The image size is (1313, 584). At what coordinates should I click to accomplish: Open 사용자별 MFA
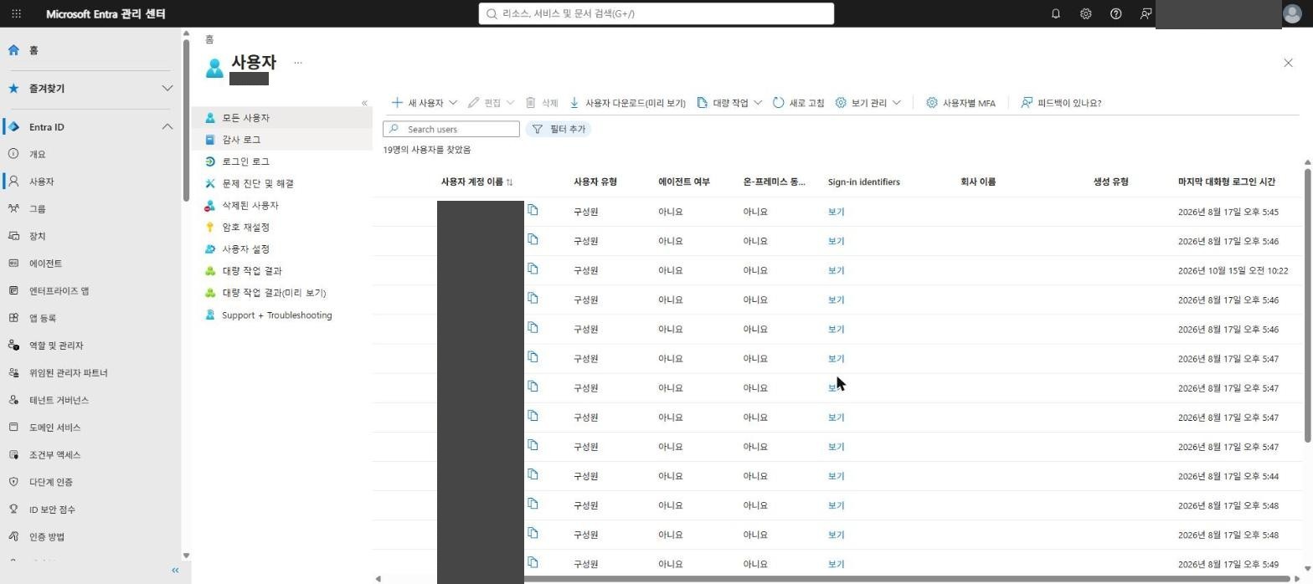point(960,103)
